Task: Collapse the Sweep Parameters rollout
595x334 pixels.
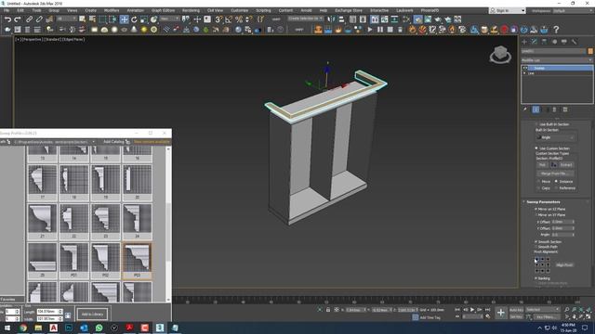Action: 544,202
